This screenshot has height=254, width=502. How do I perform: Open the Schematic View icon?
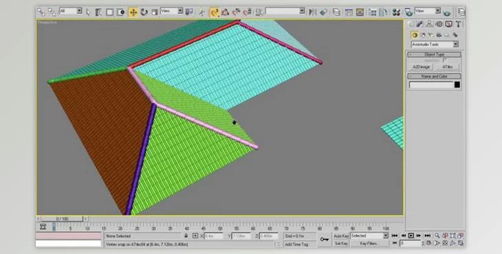pos(360,12)
